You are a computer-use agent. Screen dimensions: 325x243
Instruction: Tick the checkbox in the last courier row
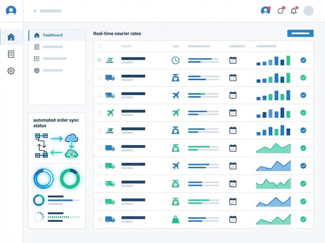(100, 219)
